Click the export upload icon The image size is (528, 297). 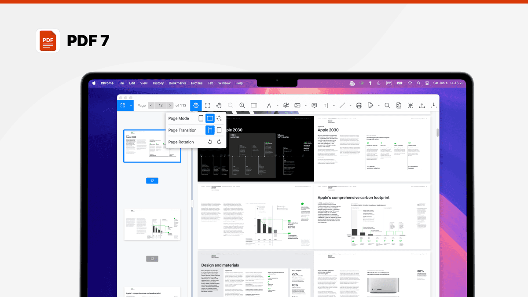[422, 106]
